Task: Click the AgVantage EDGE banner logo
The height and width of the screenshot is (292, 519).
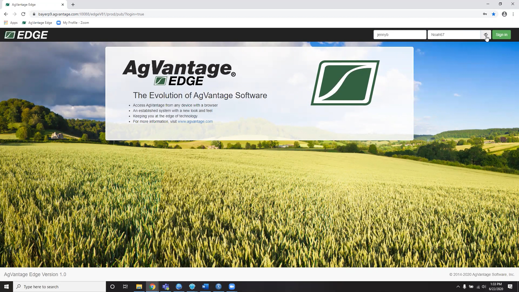Action: (179, 73)
